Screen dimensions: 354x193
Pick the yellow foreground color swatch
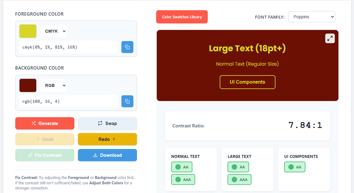coord(28,31)
